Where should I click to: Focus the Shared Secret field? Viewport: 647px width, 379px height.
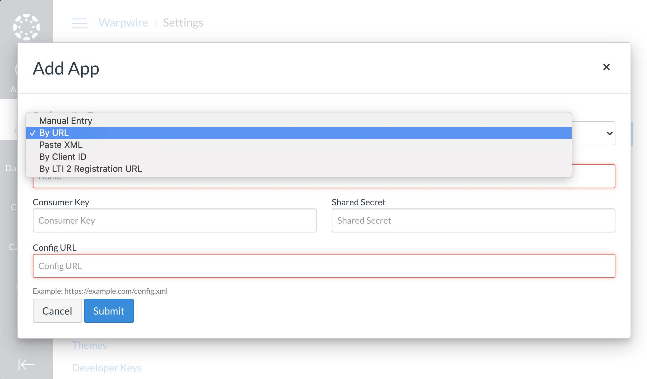point(473,220)
